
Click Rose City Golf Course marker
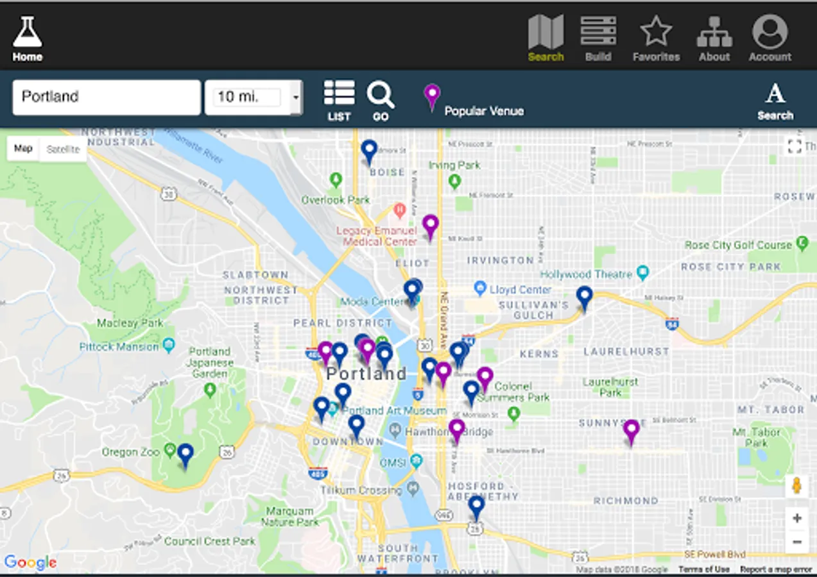pyautogui.click(x=802, y=244)
